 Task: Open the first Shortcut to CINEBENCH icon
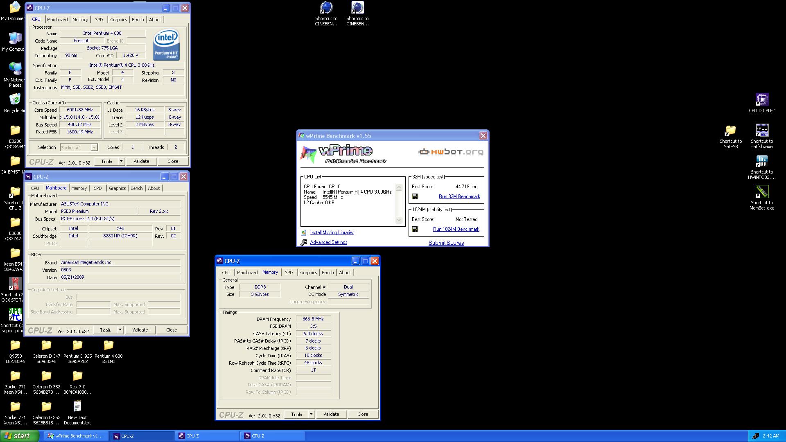pyautogui.click(x=326, y=8)
